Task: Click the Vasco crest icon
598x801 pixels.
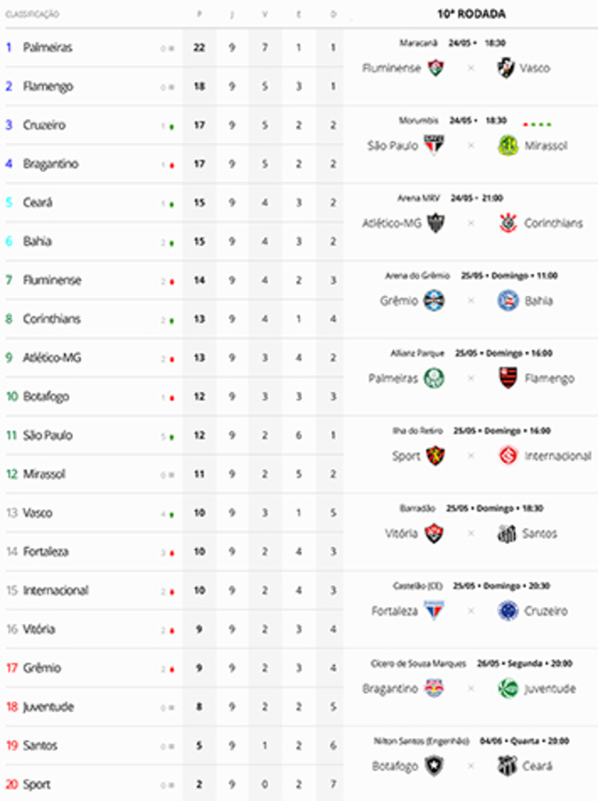Action: point(506,68)
